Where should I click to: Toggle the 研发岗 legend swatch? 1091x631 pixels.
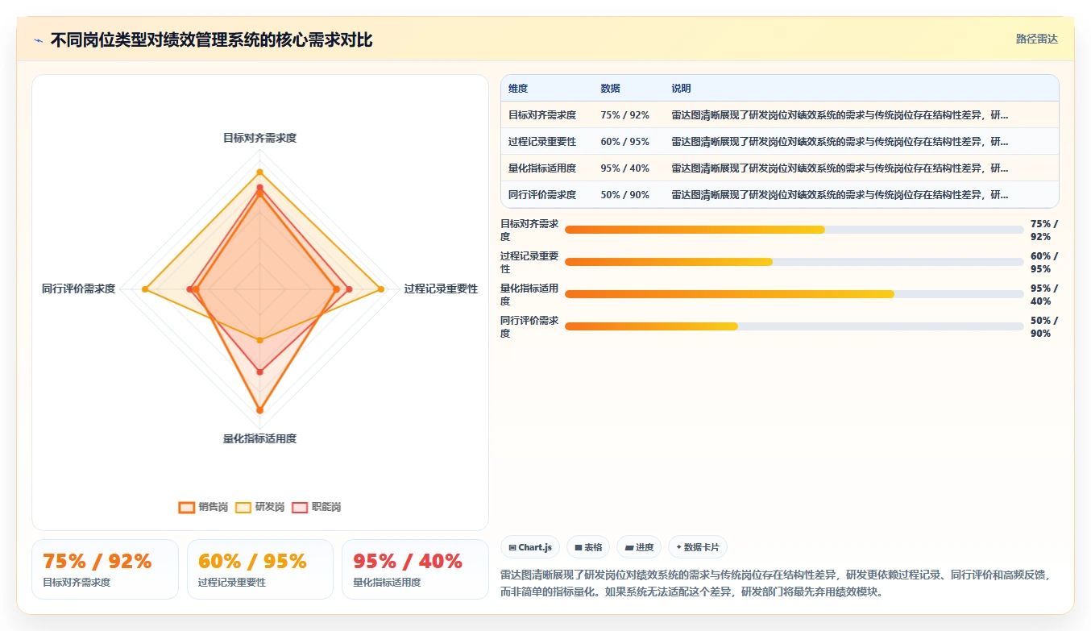click(243, 507)
